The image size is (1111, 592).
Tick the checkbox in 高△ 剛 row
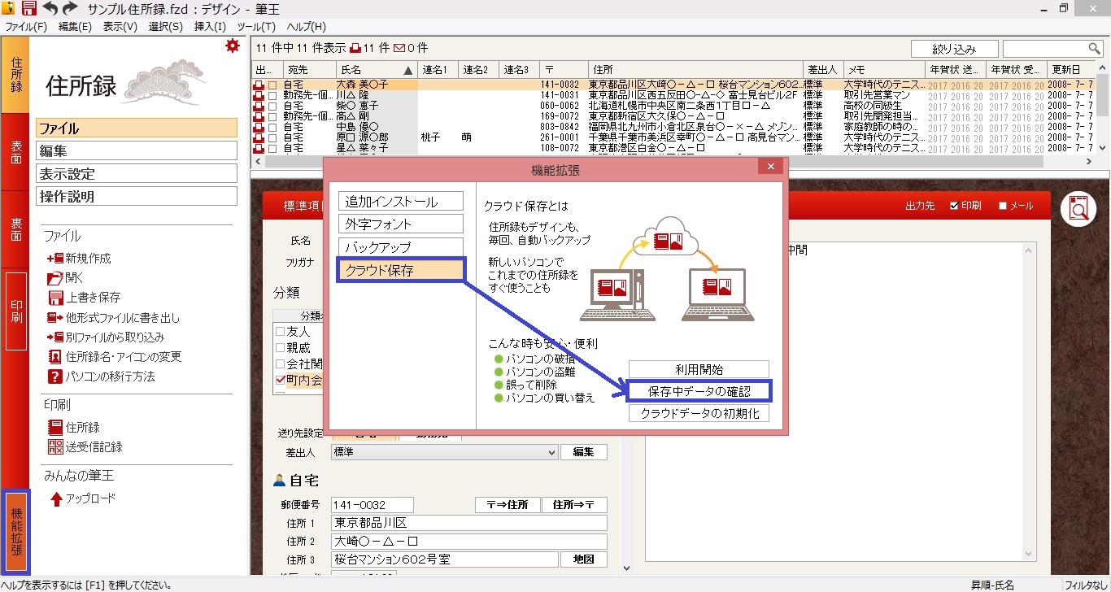(272, 116)
